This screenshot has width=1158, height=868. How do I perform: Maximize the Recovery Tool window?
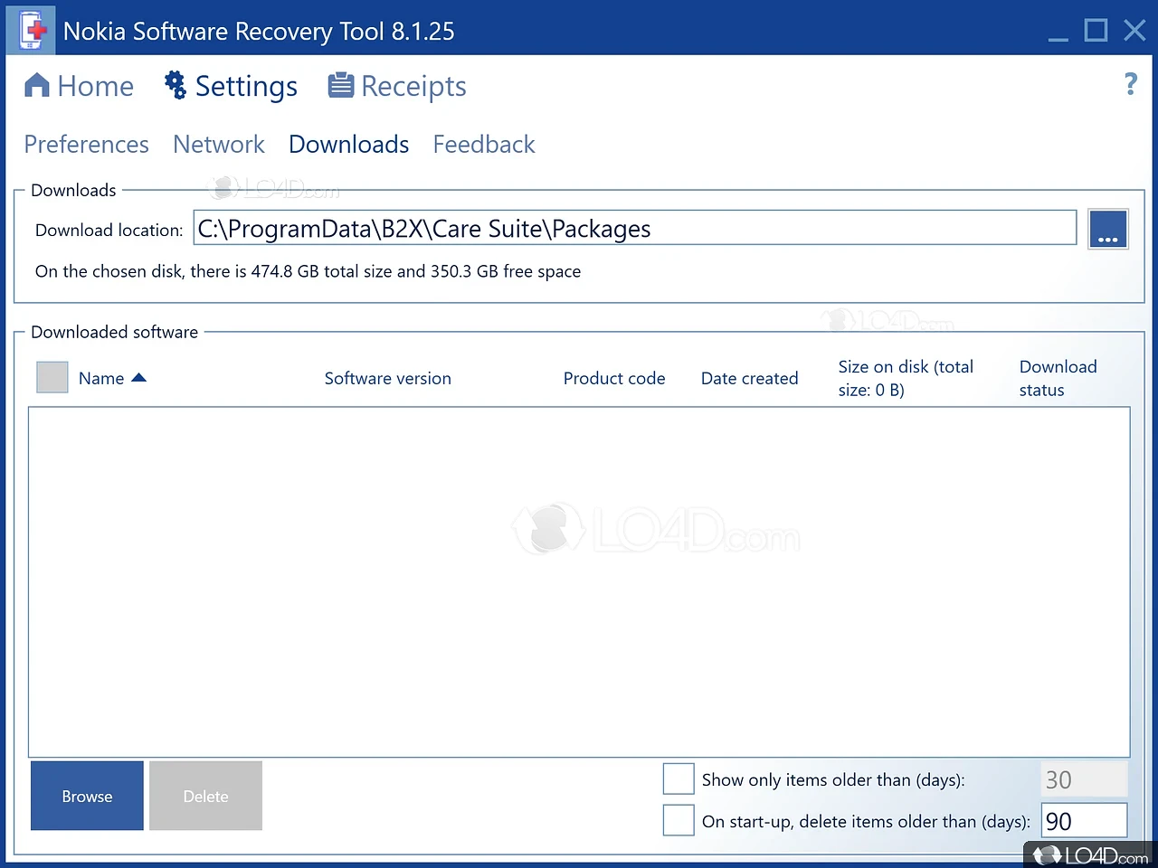click(x=1096, y=30)
